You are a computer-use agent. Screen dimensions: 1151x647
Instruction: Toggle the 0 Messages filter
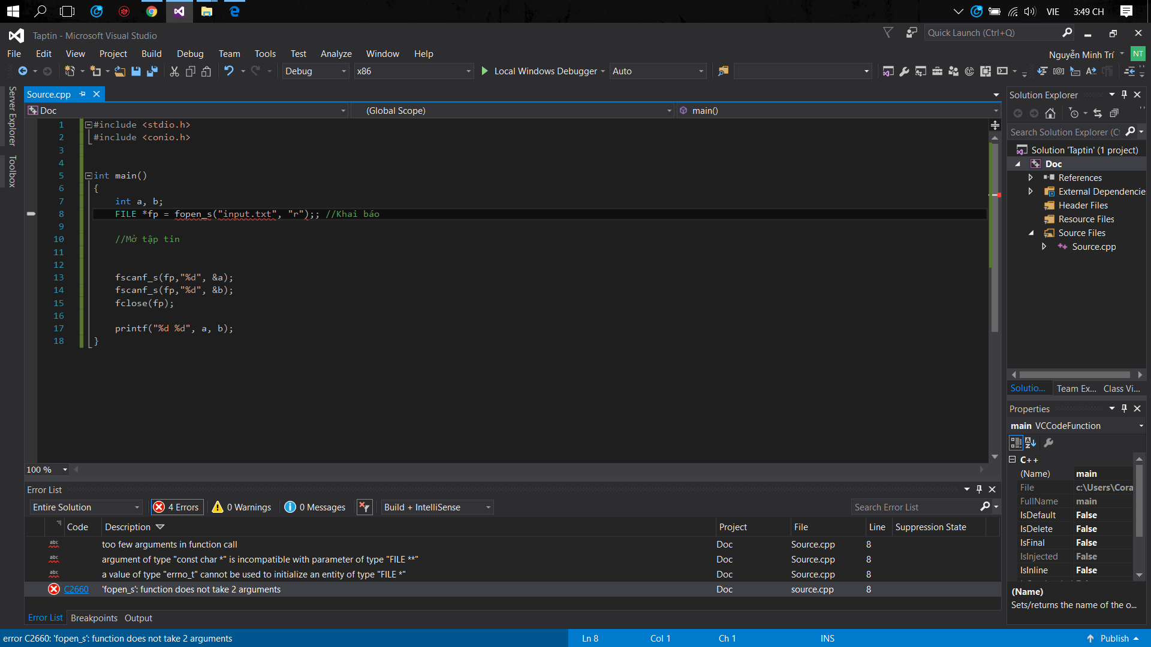pyautogui.click(x=315, y=507)
